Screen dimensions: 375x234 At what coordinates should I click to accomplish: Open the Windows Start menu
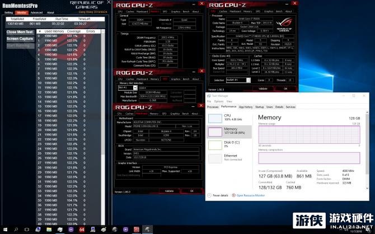point(5,230)
